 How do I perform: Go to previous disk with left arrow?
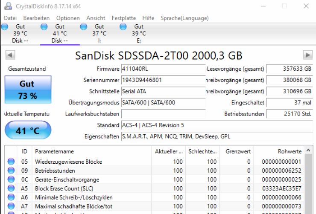coord(10,55)
